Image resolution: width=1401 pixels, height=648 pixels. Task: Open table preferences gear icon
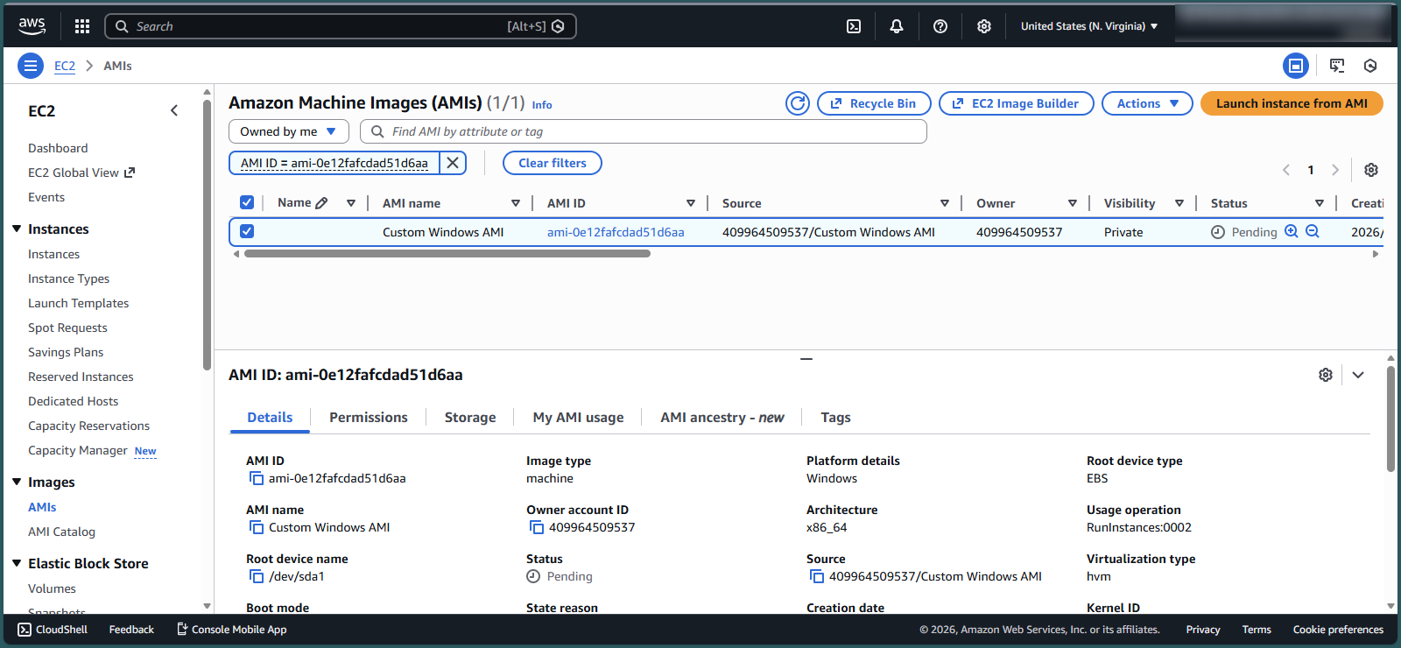tap(1371, 170)
